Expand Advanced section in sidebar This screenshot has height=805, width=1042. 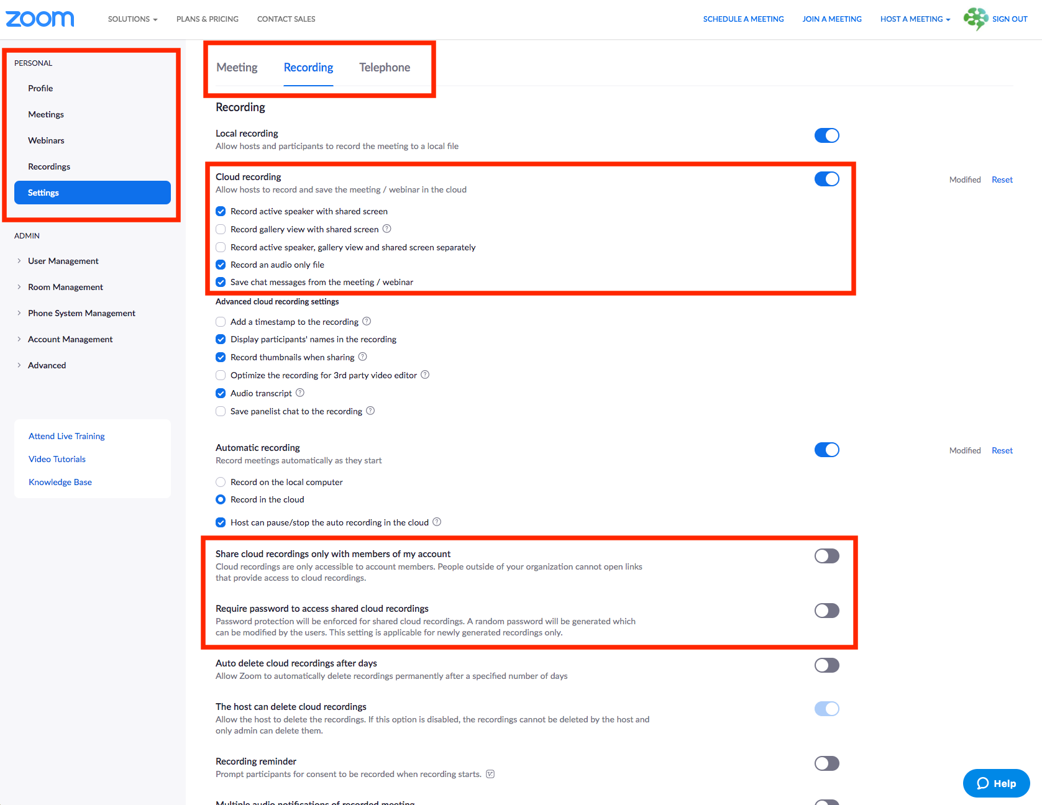(x=47, y=365)
